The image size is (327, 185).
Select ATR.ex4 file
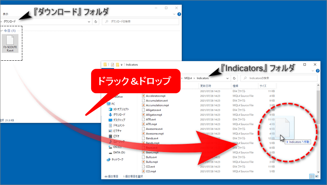point(151,120)
